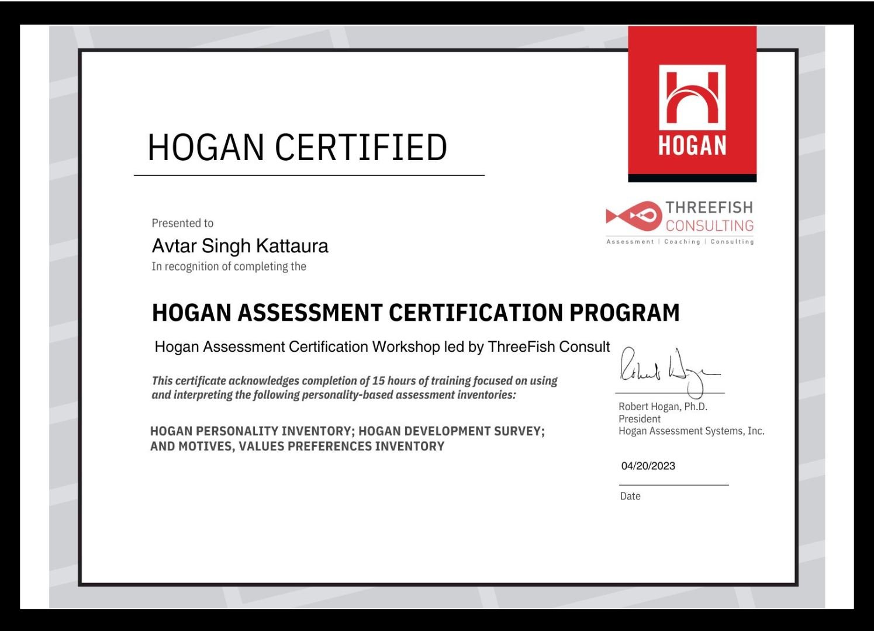
Task: Click MOTIVES, VALUES PREFERENCES INVENTORY text
Action: click(341, 446)
